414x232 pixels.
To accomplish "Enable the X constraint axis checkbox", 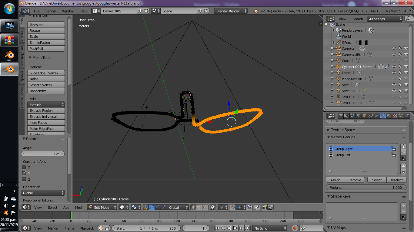I will [24, 167].
